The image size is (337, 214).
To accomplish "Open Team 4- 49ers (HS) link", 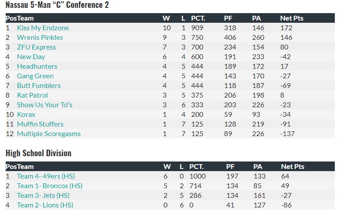I will [x=46, y=176].
